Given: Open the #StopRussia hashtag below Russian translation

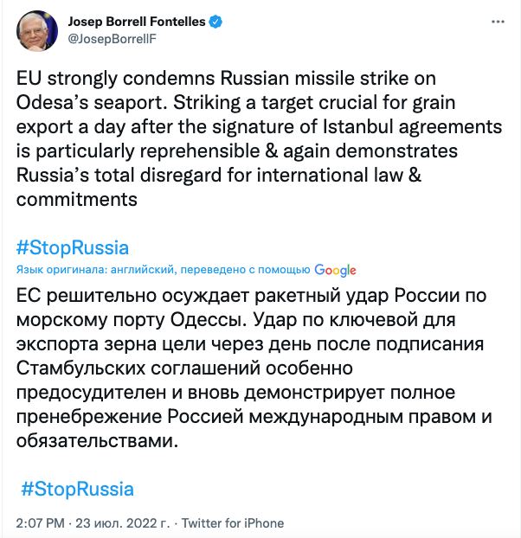Looking at the screenshot, I should pyautogui.click(x=78, y=489).
